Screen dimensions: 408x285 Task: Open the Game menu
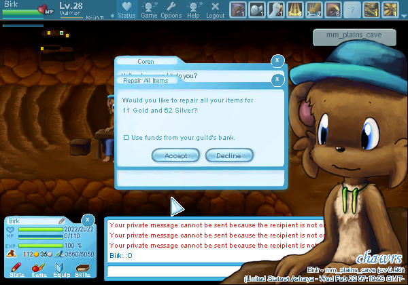click(149, 9)
